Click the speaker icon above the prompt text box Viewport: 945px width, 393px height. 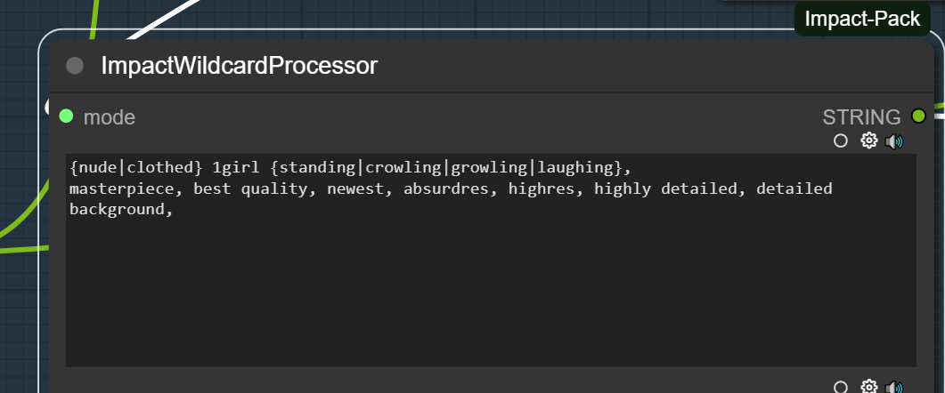893,141
